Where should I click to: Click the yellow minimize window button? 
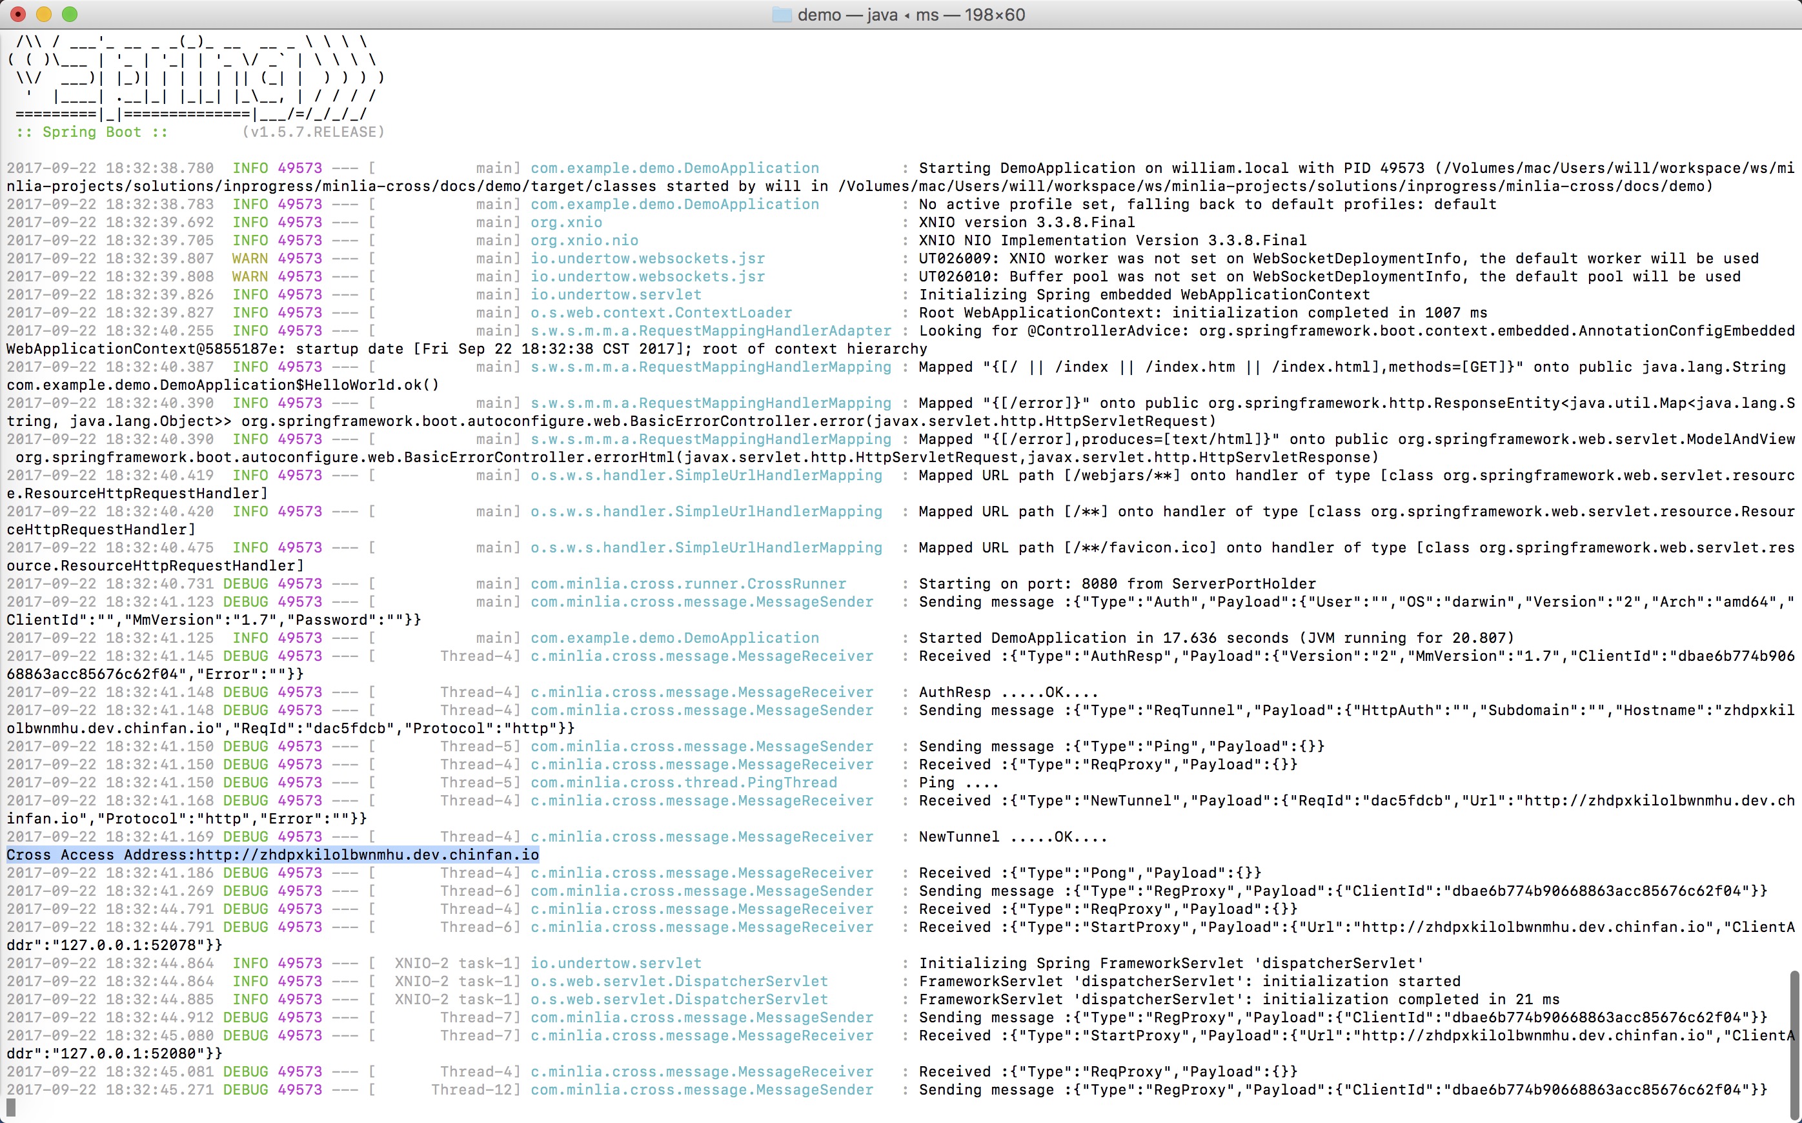(44, 14)
